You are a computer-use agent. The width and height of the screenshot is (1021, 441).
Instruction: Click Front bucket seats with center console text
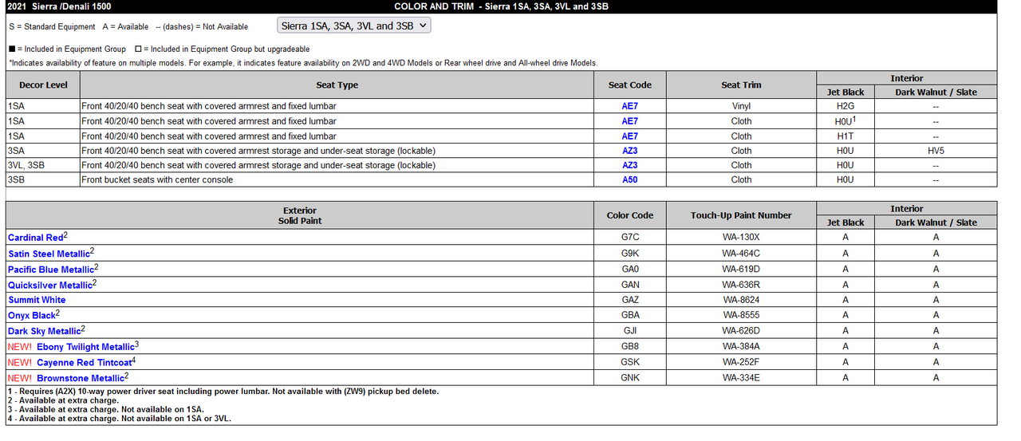157,180
